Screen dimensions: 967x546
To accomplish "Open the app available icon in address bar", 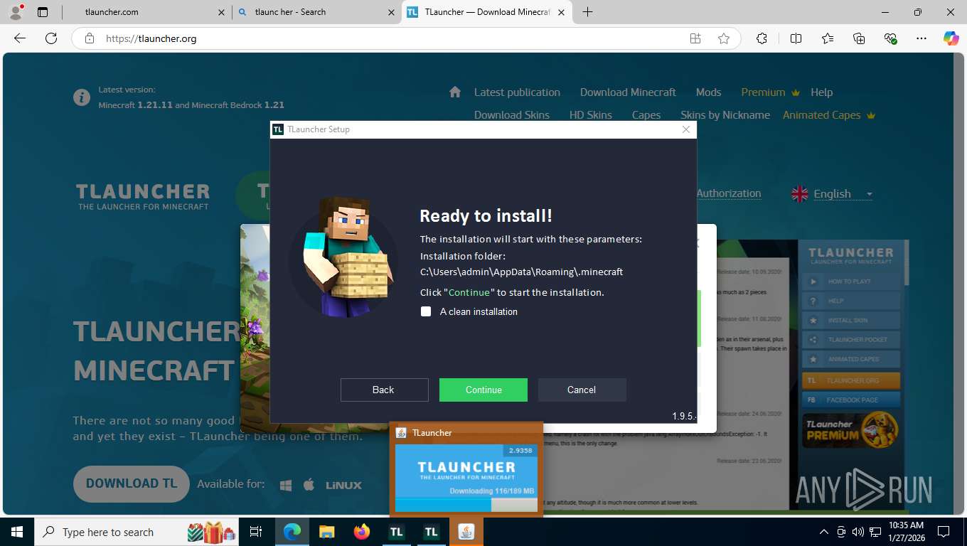I will (695, 38).
